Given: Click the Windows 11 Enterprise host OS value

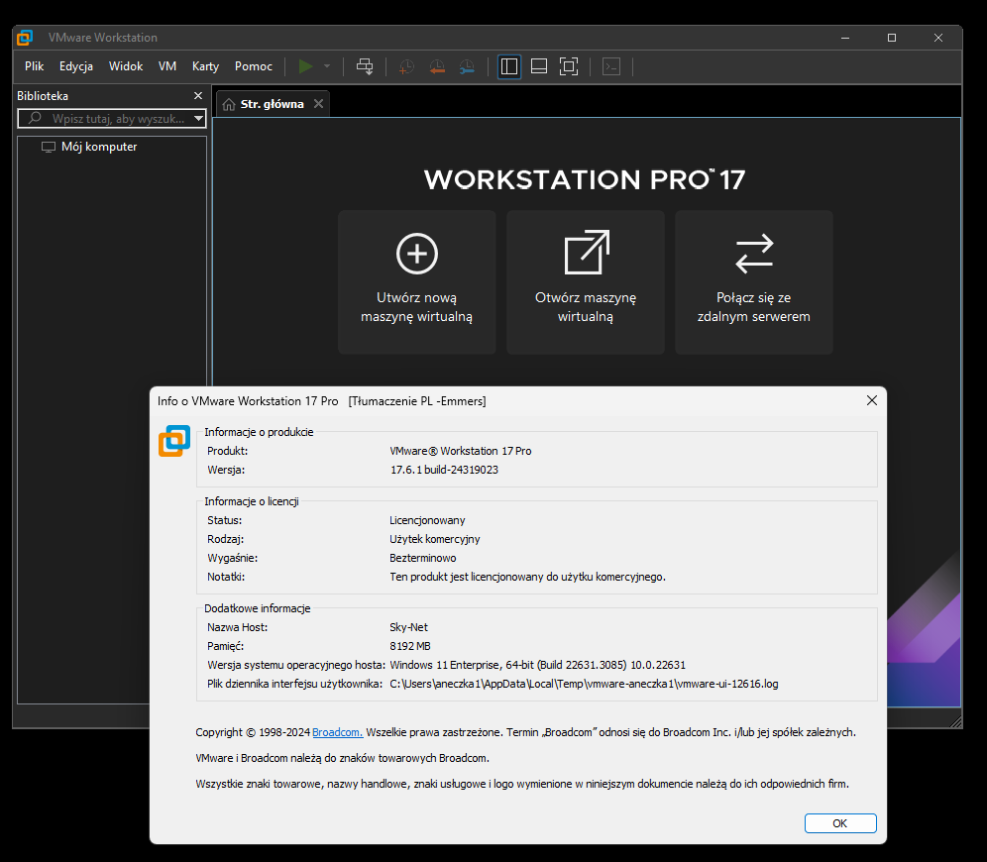Looking at the screenshot, I should coord(537,665).
